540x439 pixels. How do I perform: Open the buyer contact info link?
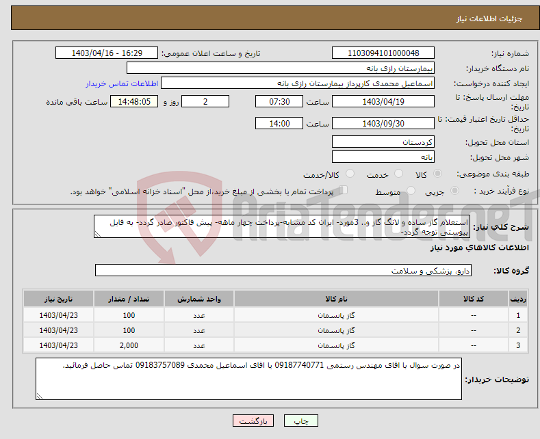pos(122,83)
